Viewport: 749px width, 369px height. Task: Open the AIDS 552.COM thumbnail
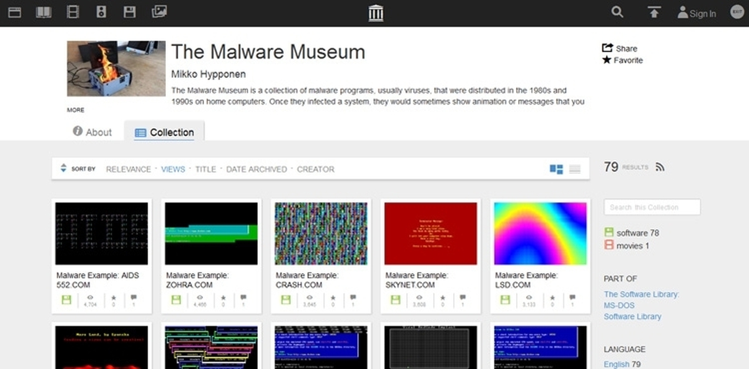point(101,234)
